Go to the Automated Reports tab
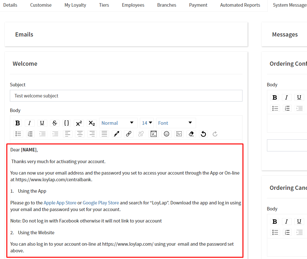This screenshot has height=259, width=307. (x=240, y=5)
